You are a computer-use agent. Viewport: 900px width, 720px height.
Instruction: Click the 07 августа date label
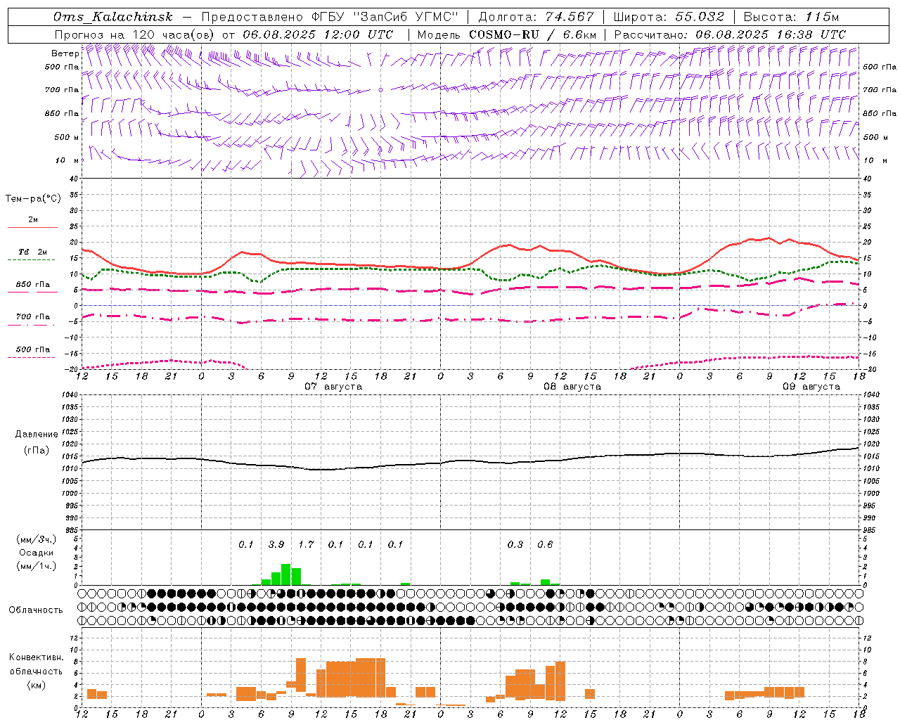[333, 387]
